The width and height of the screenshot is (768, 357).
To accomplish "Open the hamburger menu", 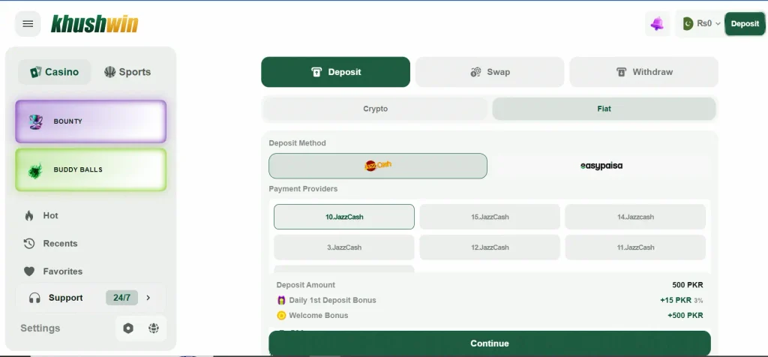I will [28, 23].
